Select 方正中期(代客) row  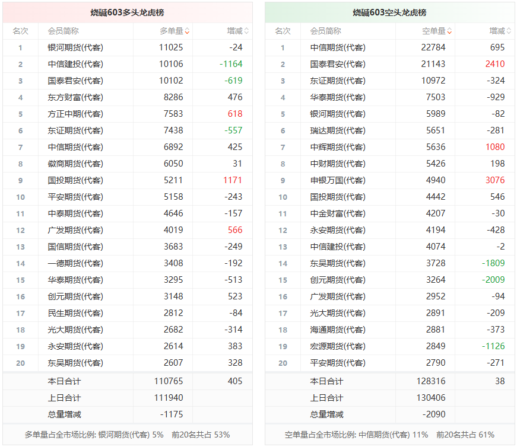tap(128, 114)
